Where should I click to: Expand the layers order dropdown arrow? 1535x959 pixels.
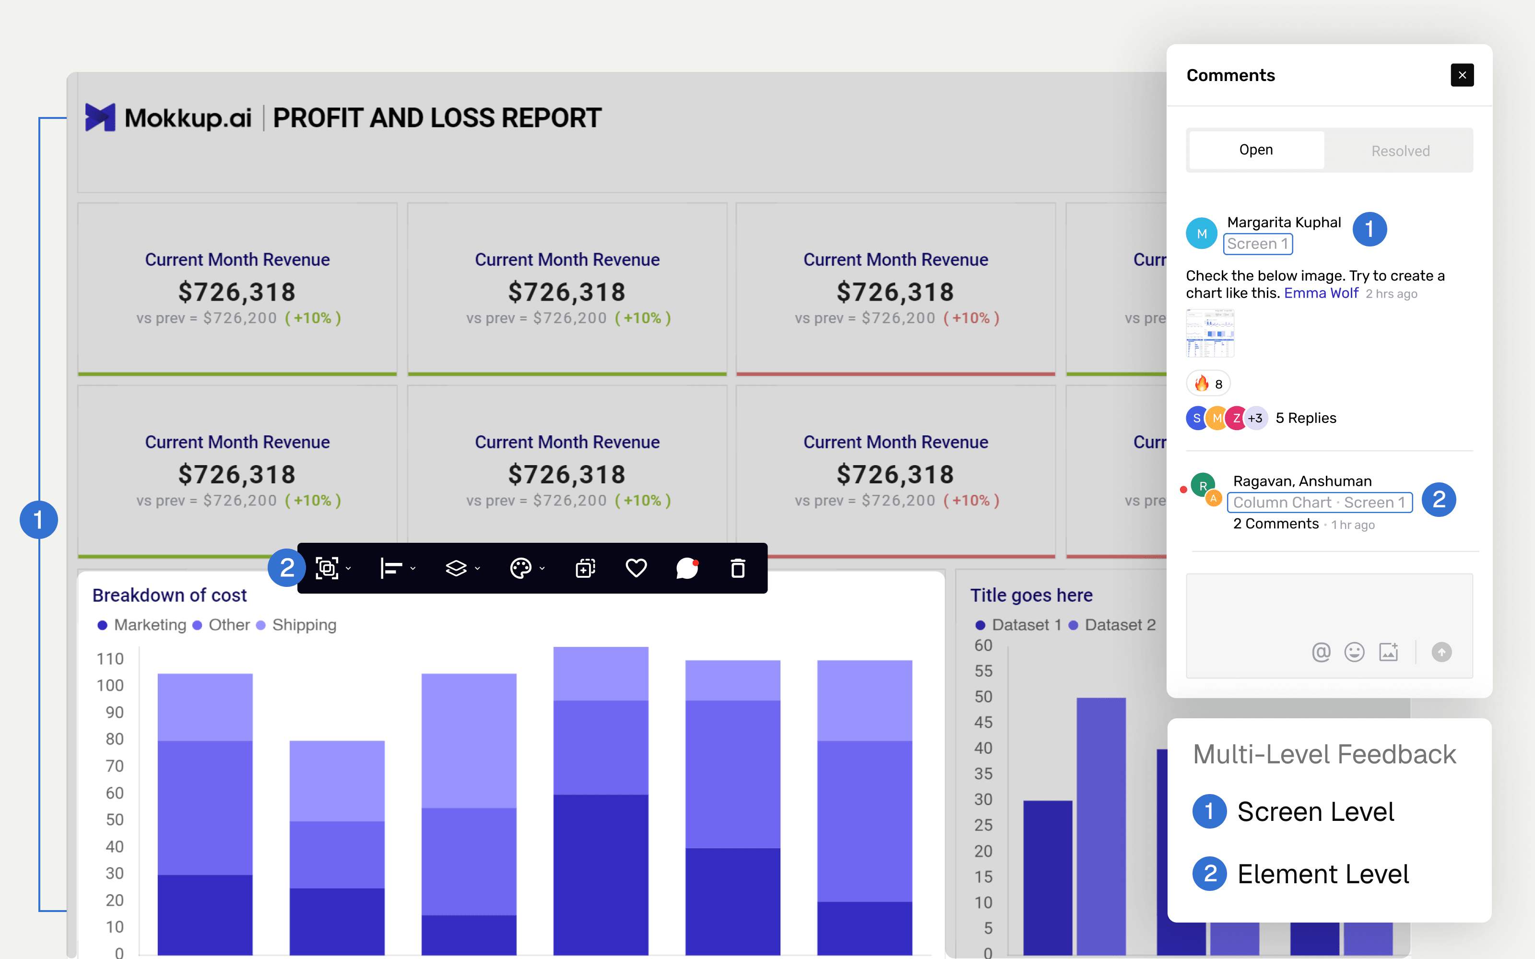[x=478, y=568]
